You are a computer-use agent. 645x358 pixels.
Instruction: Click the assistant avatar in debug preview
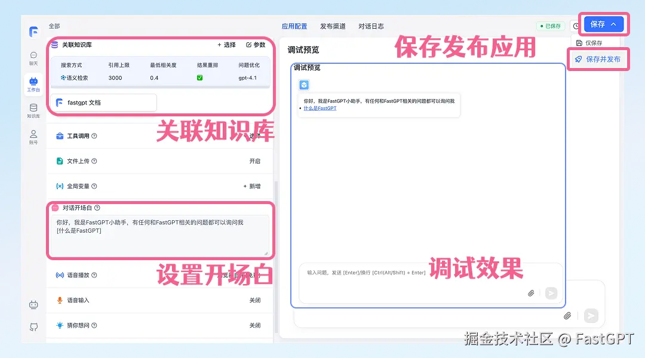tap(304, 85)
